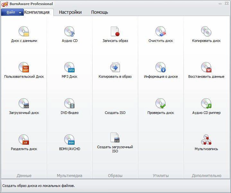This screenshot has height=193, width=231.
Task: Launch the Восстановить данные icon
Action: 206,67
